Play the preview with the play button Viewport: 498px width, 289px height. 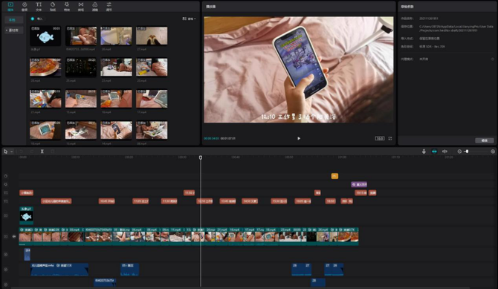pos(299,138)
